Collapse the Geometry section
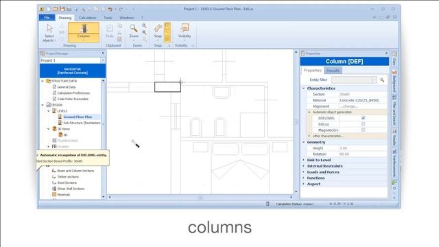 [303, 142]
